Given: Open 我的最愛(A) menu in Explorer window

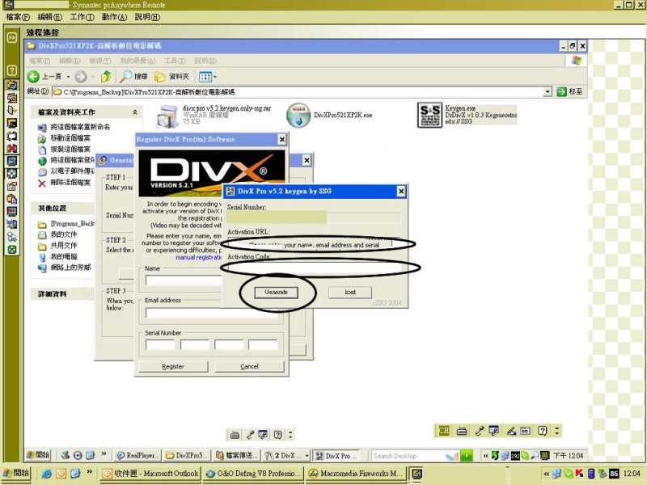Looking at the screenshot, I should tap(137, 61).
